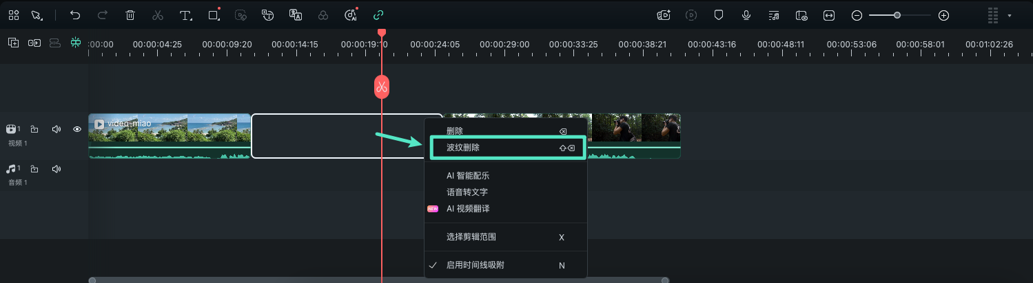The image size is (1033, 283).
Task: Redo the last undone action
Action: pos(103,15)
